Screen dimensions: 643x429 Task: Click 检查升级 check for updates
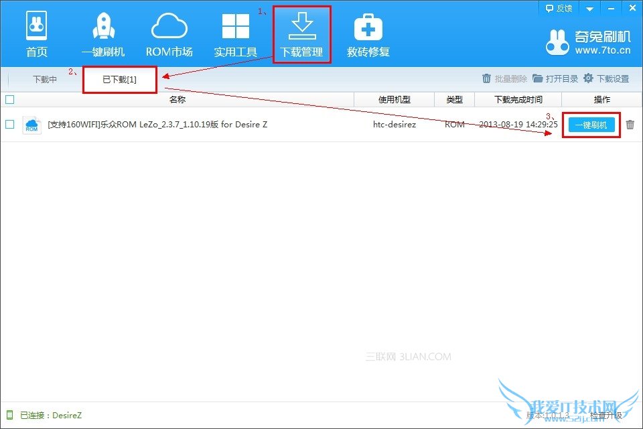(606, 416)
